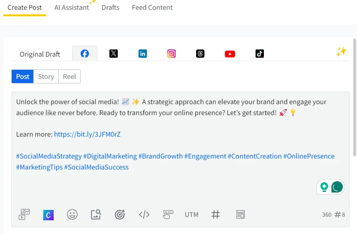
Task: Insert a code snippet with the </> icon
Action: (144, 214)
